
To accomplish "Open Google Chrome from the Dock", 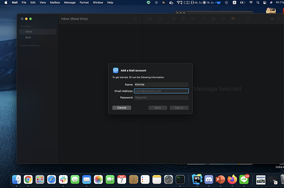I will click(28, 180).
